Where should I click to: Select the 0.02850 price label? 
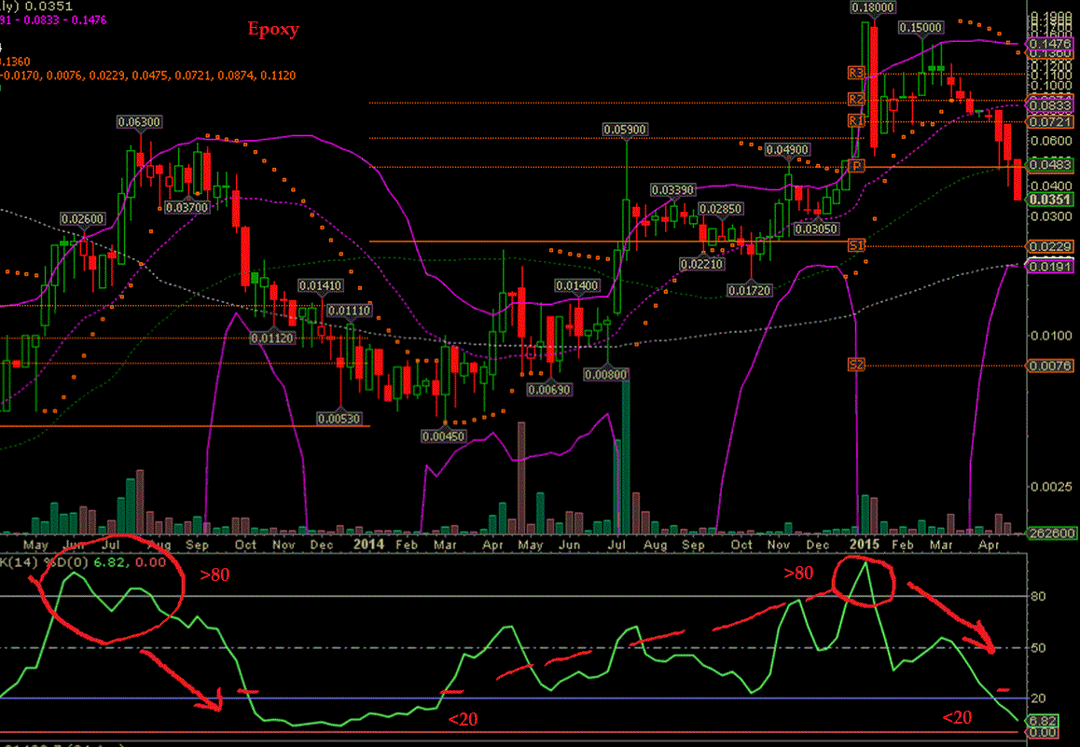pos(720,209)
